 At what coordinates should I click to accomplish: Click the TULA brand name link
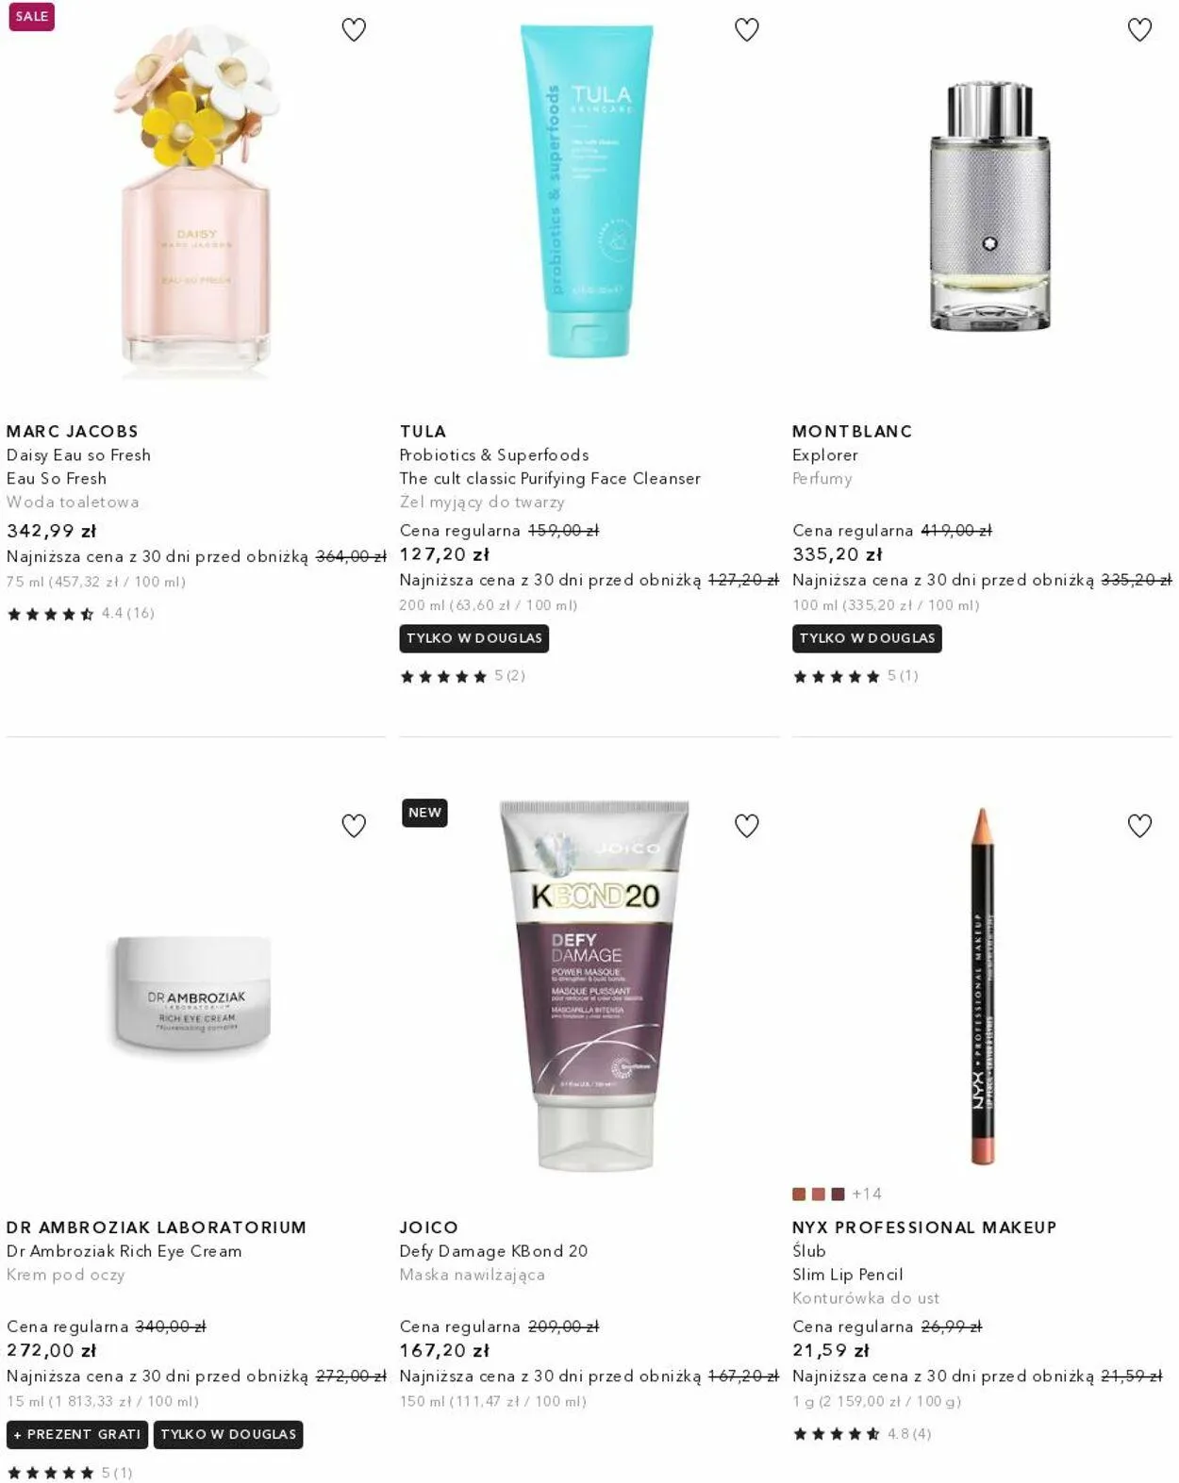coord(423,432)
